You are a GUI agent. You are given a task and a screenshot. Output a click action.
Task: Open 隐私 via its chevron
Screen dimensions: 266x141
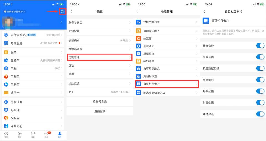coord(130,66)
